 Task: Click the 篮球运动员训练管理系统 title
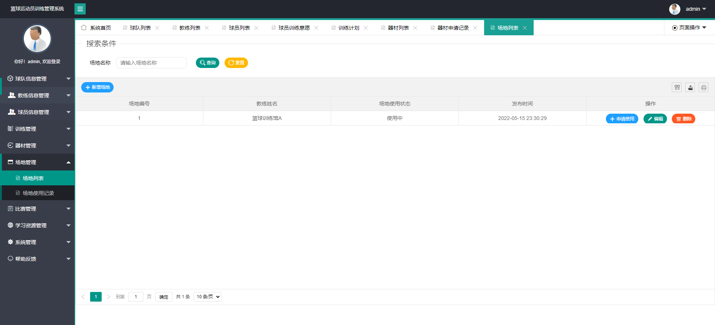pyautogui.click(x=37, y=9)
